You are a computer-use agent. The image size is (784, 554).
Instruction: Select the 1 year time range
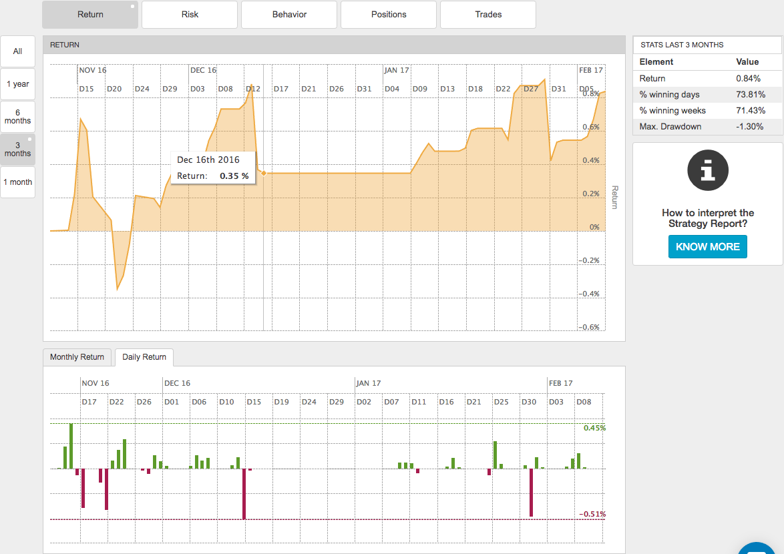pos(17,84)
